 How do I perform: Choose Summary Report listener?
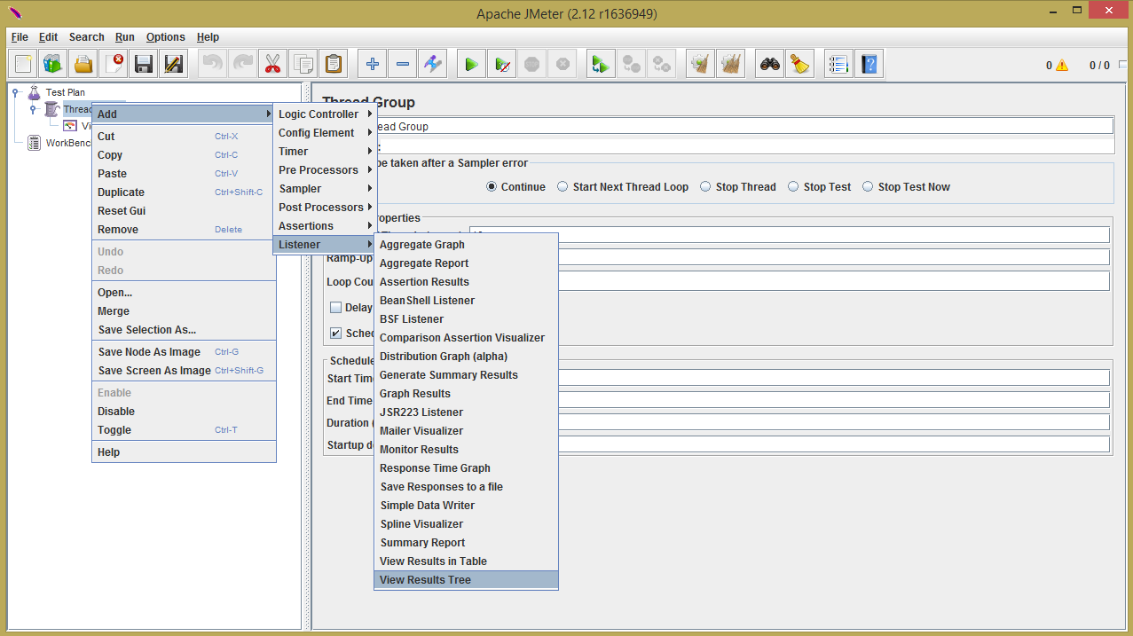(x=466, y=543)
